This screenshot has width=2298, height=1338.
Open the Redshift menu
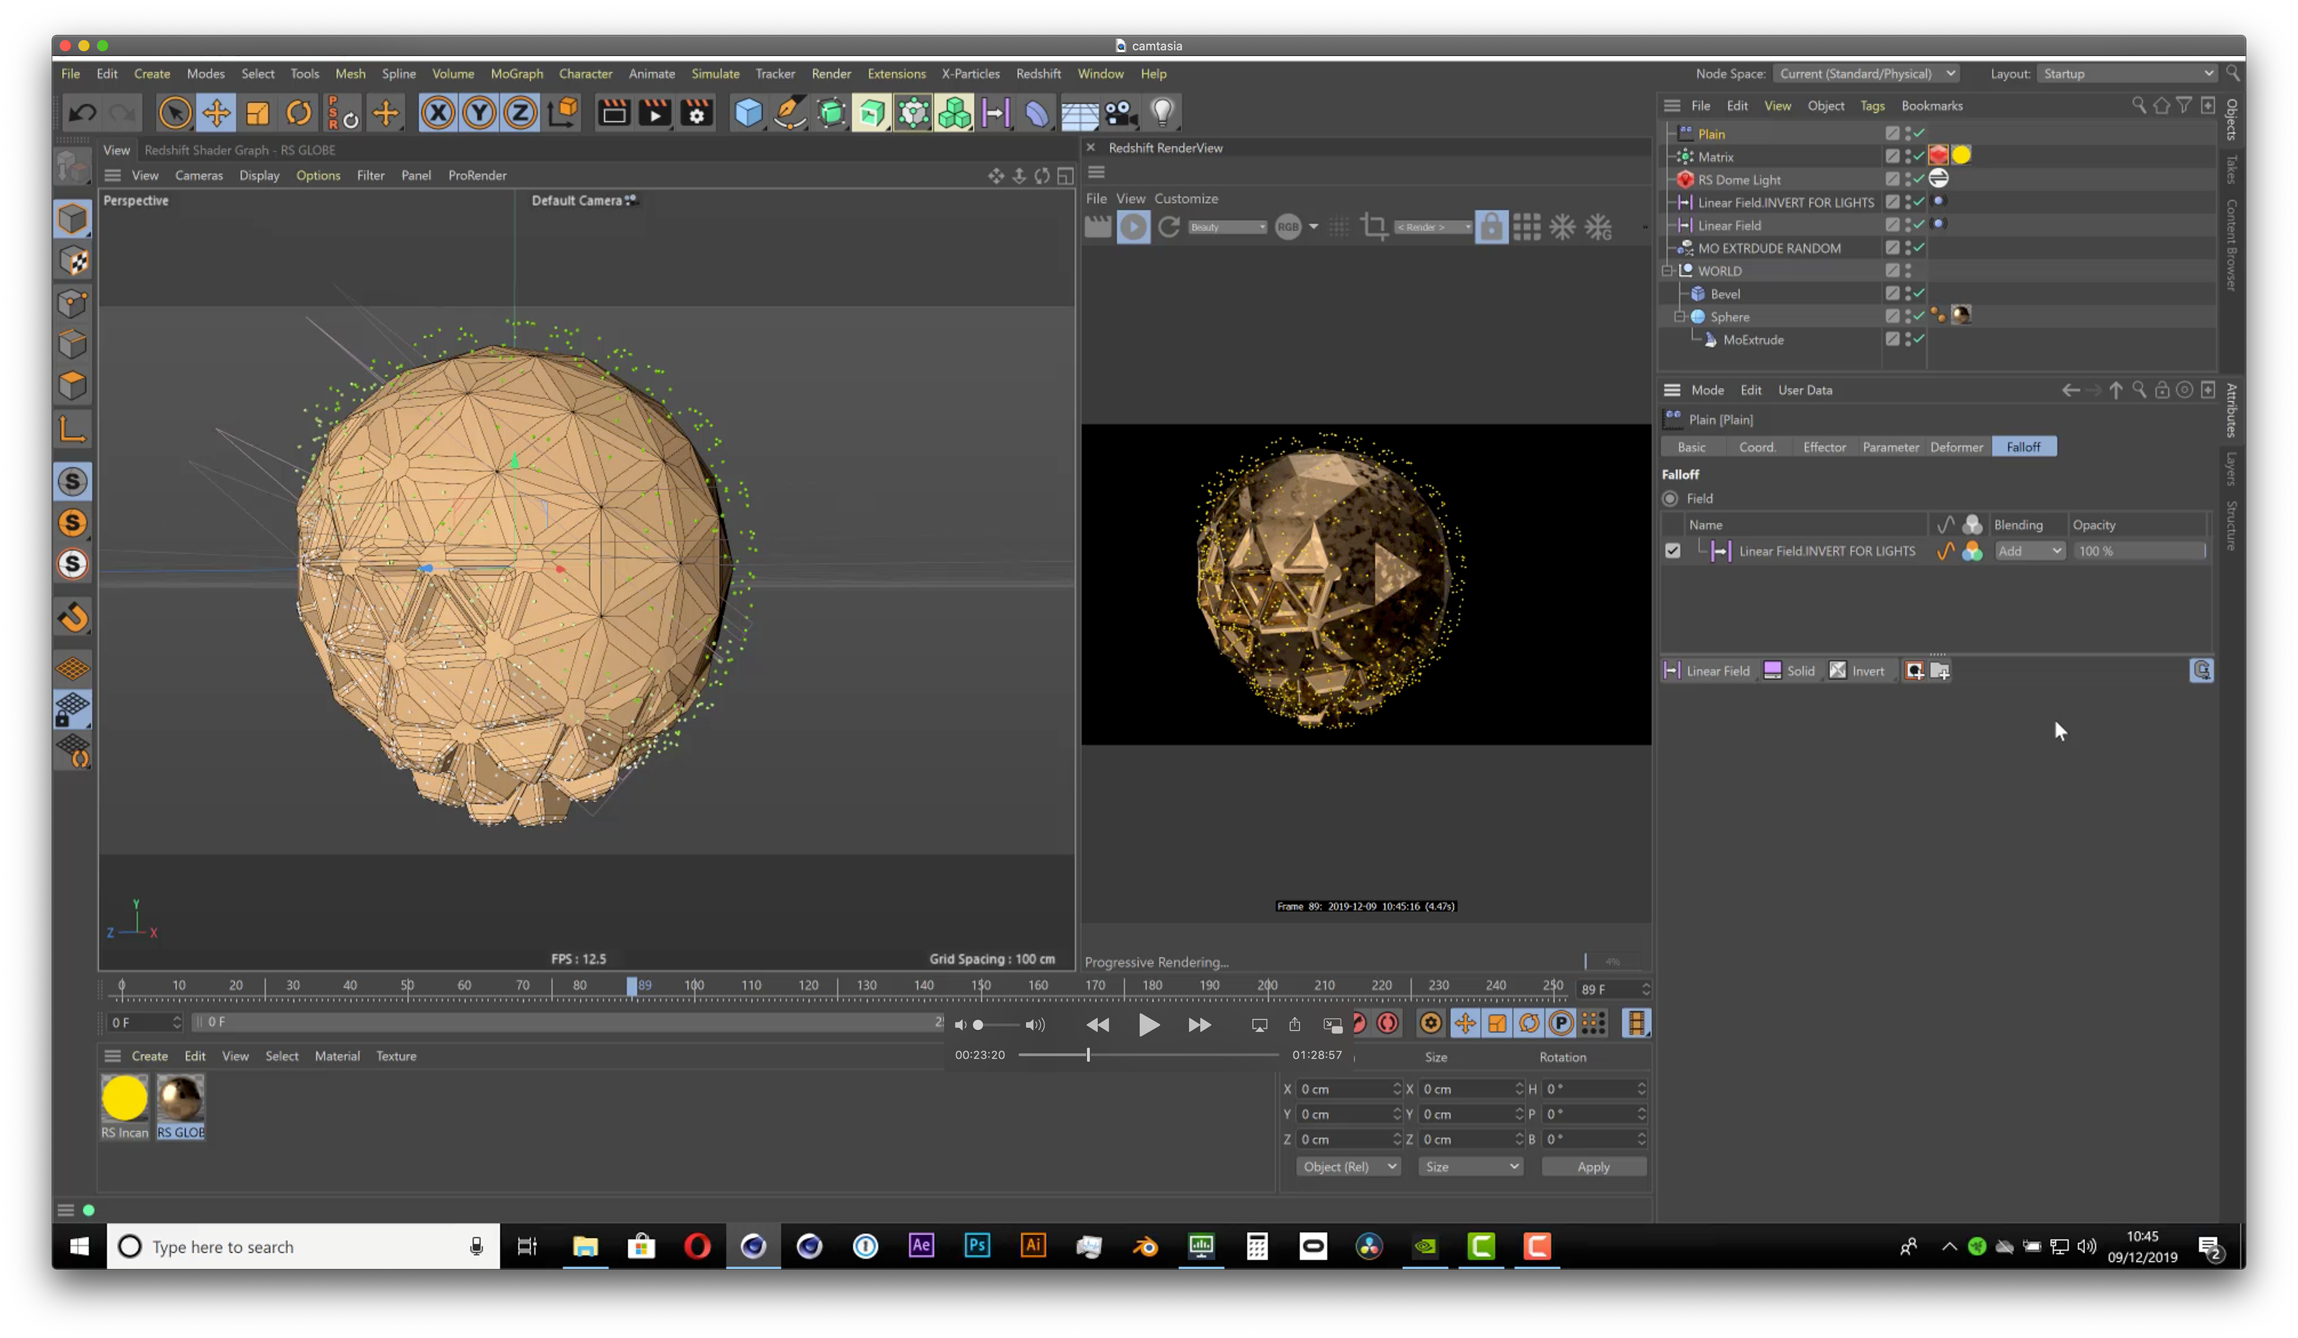coord(1038,74)
